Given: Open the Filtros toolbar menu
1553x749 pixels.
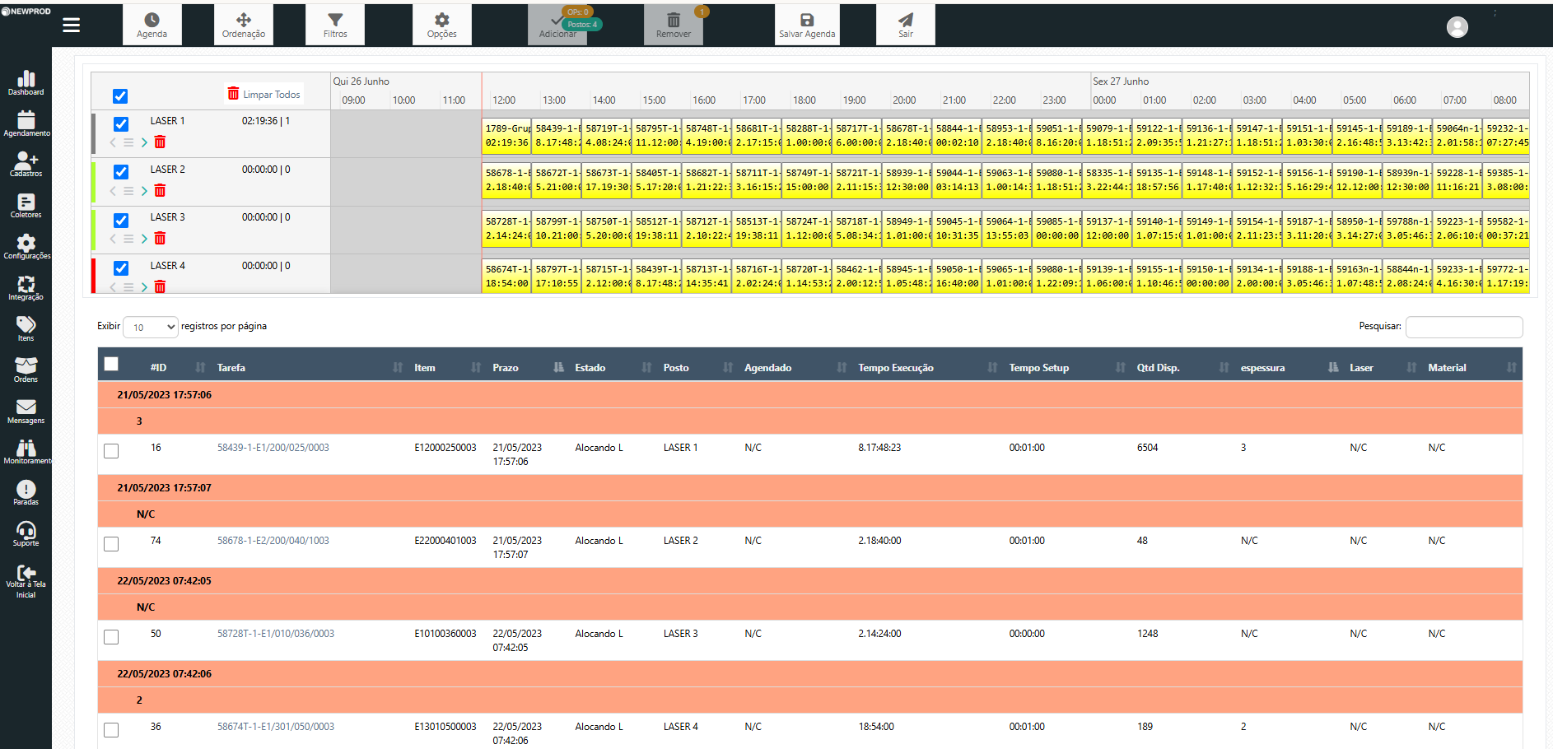Looking at the screenshot, I should (335, 25).
